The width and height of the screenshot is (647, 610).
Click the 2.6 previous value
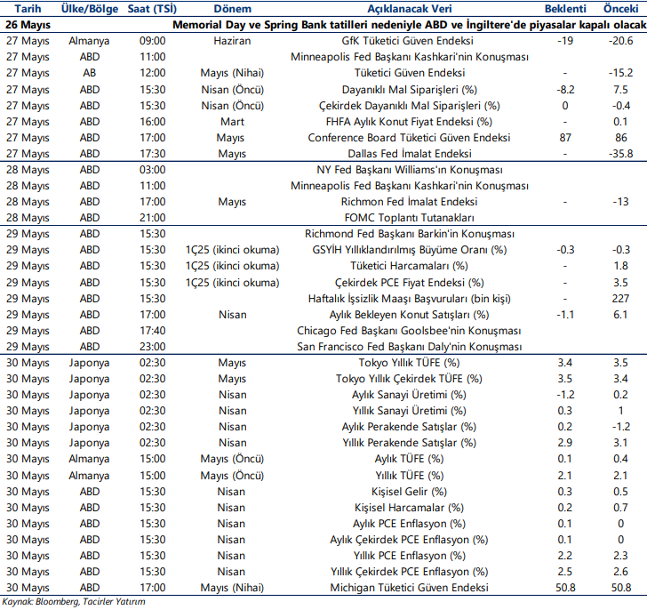(620, 572)
